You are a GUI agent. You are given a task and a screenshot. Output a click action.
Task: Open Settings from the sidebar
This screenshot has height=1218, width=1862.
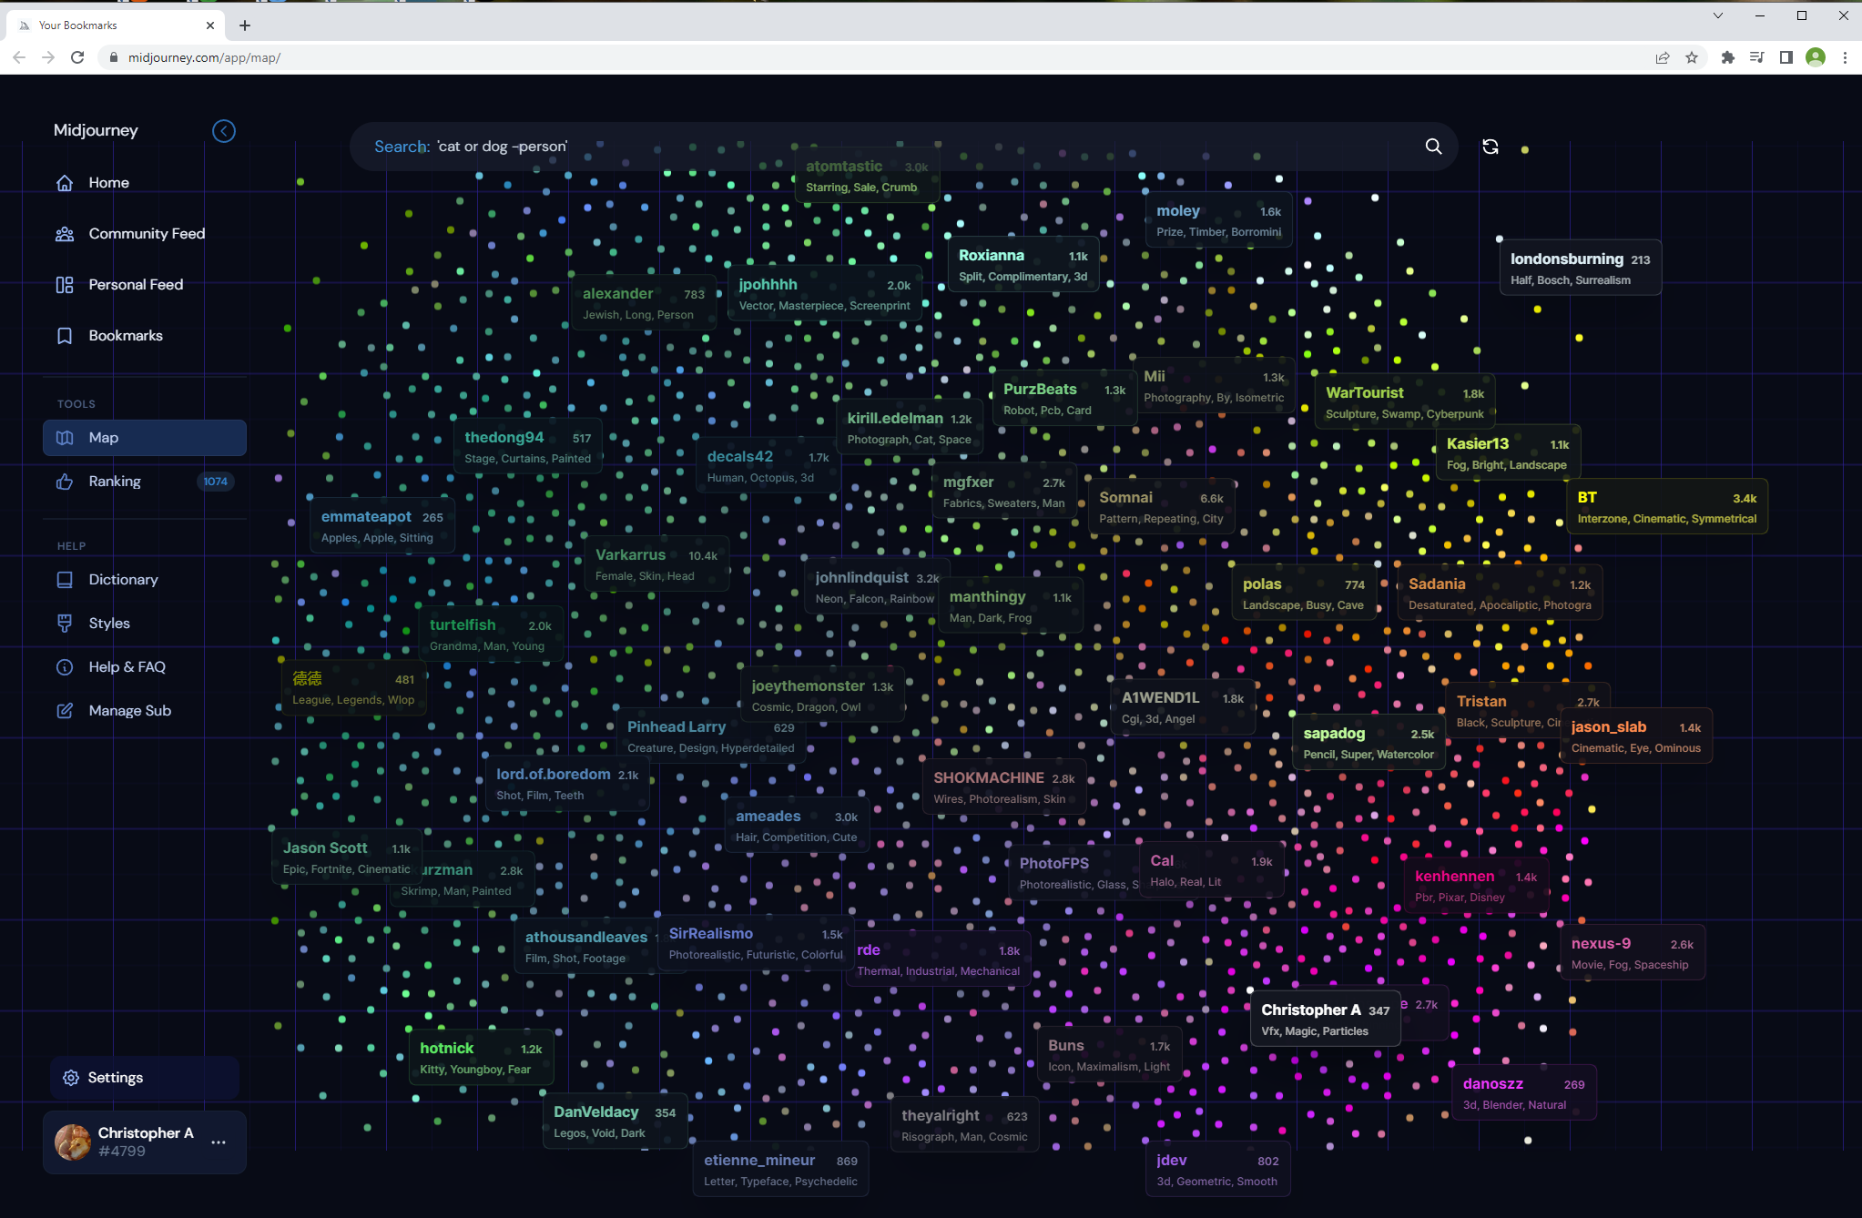pos(115,1078)
